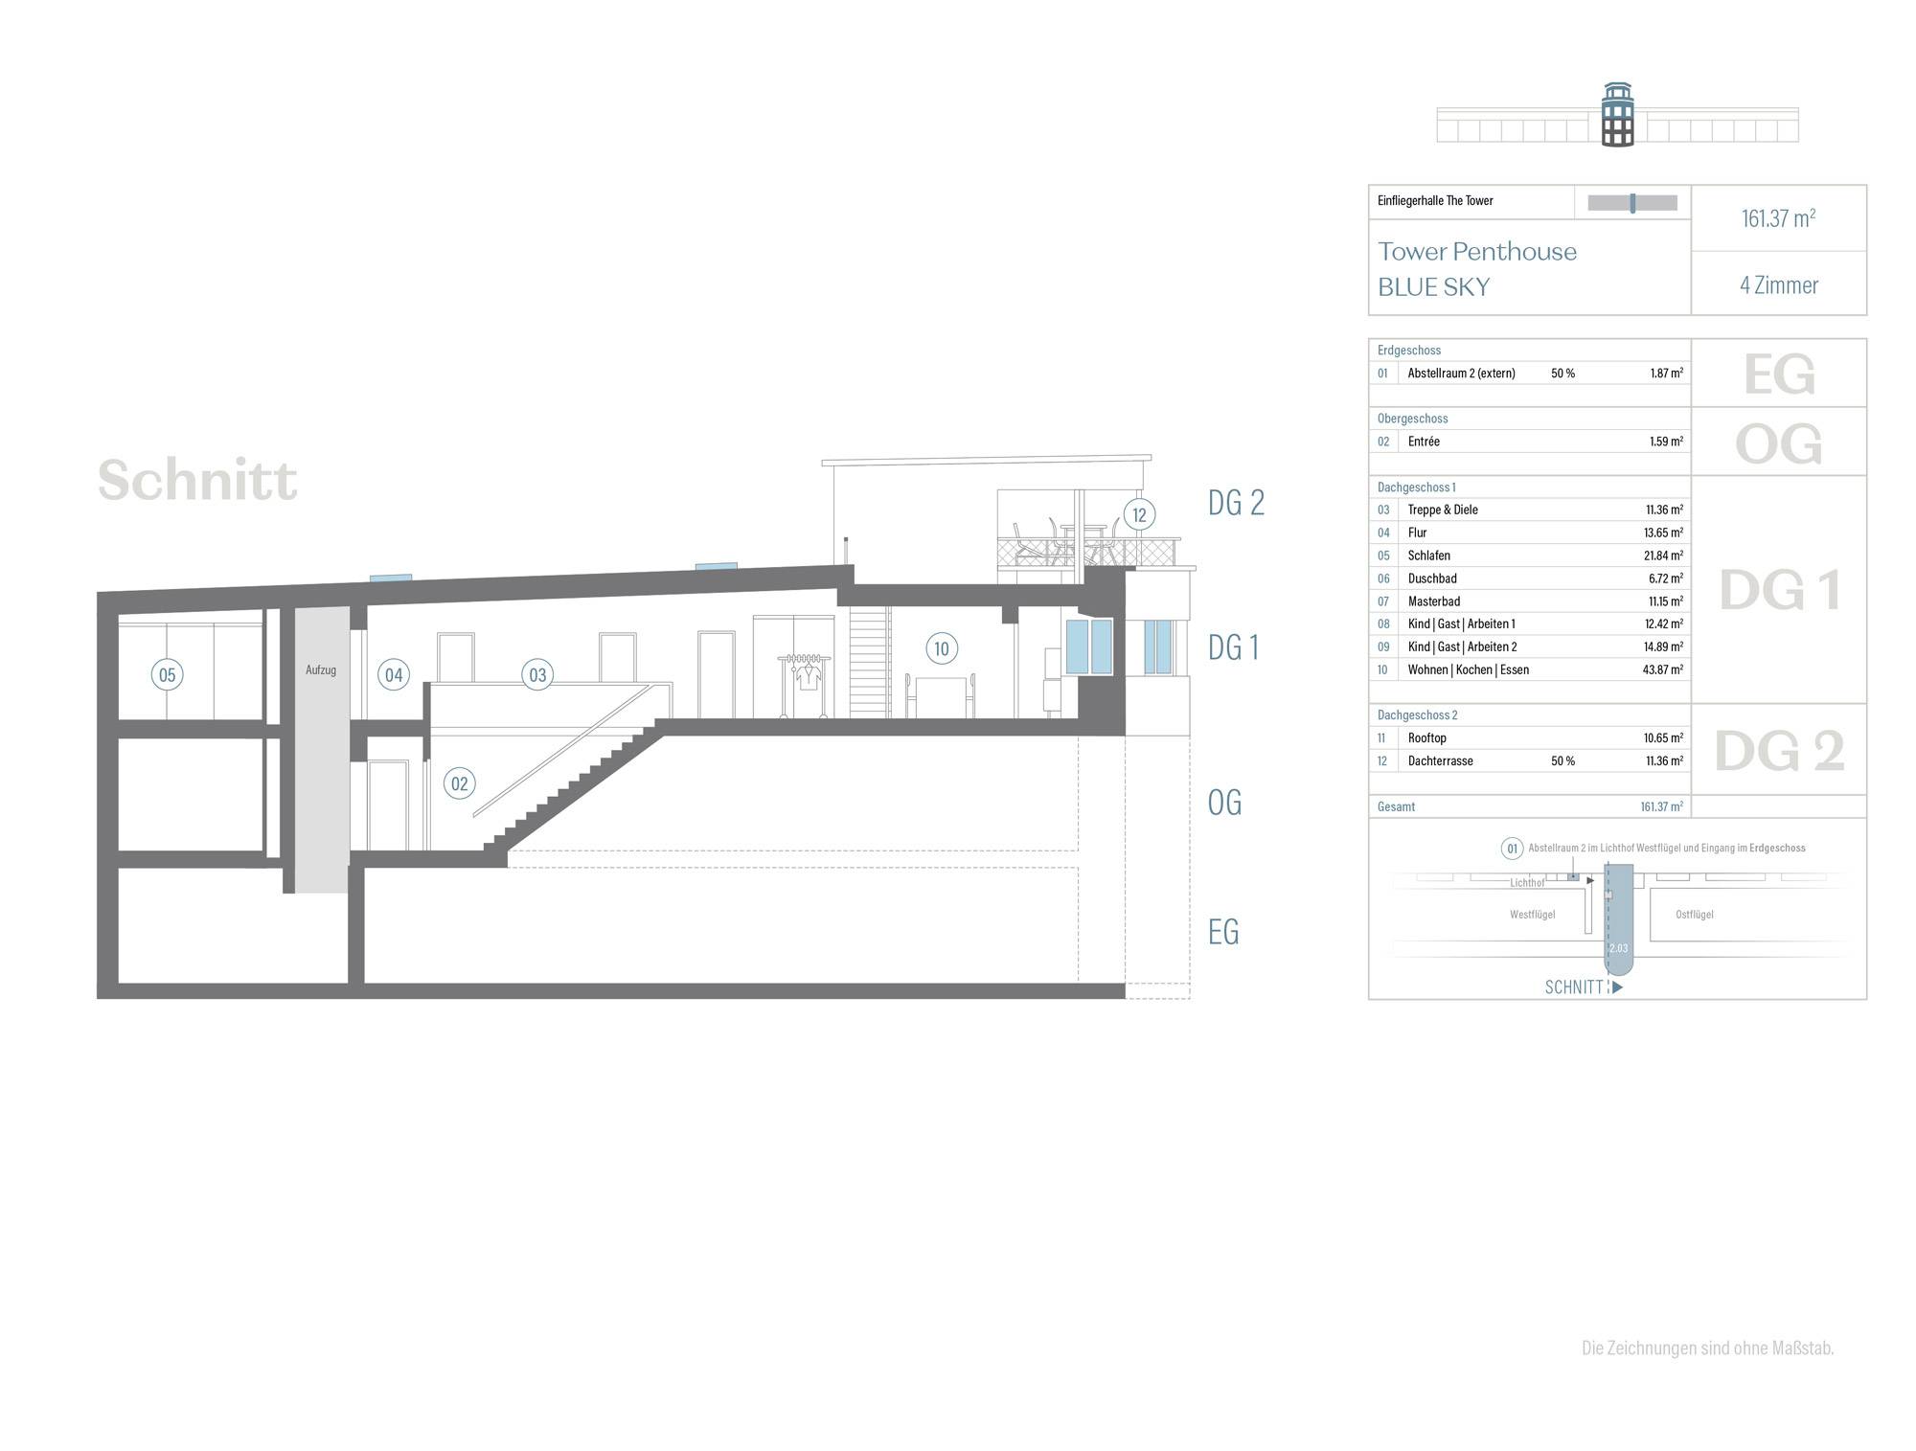Click the DG 2 label beside section

(1236, 503)
